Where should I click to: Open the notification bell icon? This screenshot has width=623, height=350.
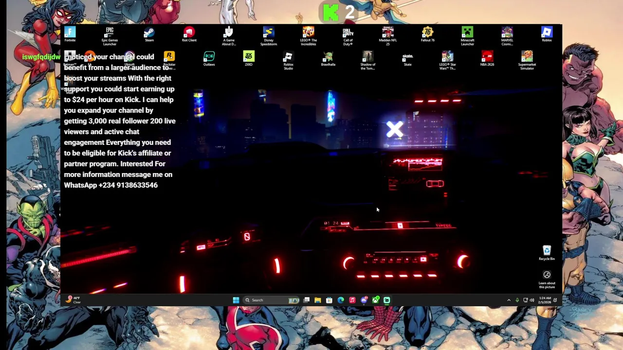555,300
